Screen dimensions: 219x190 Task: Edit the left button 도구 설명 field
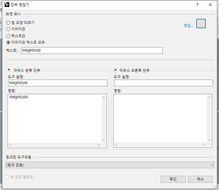(58, 83)
